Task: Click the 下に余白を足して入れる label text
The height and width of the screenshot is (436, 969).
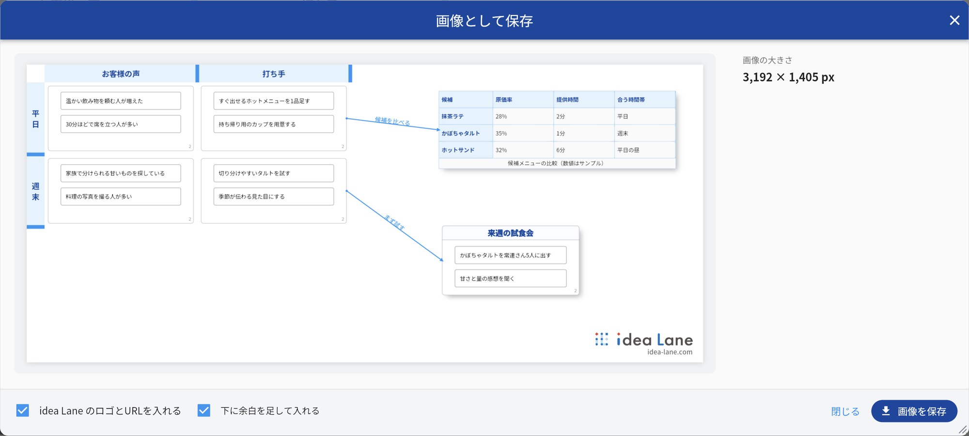Action: [x=270, y=411]
